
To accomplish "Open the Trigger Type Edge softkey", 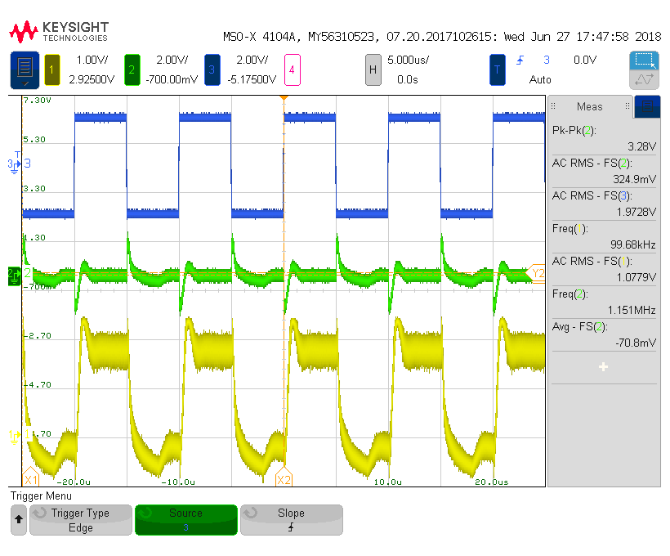I will [x=80, y=520].
